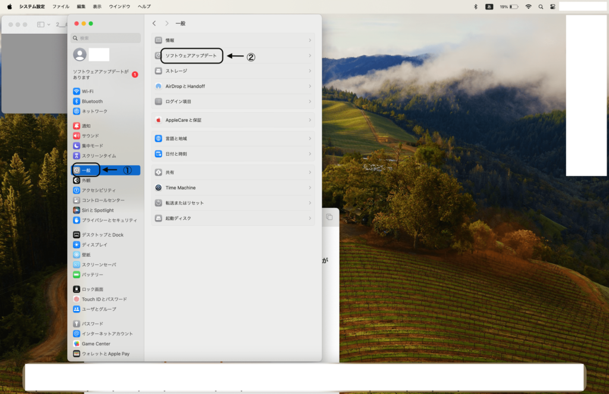This screenshot has height=394, width=609.
Task: Select the スクリーンタイム hourglass icon
Action: pos(77,156)
